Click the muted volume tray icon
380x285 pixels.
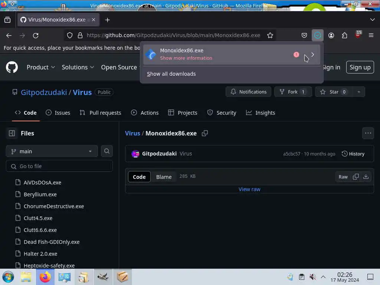pyautogui.click(x=312, y=277)
